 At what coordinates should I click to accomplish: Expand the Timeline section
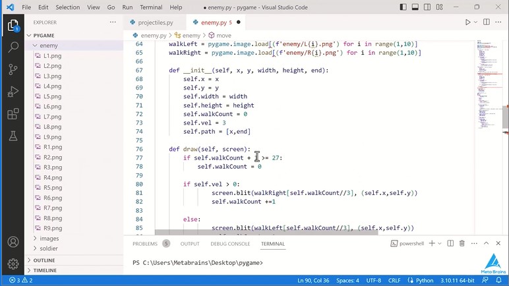(x=74, y=270)
